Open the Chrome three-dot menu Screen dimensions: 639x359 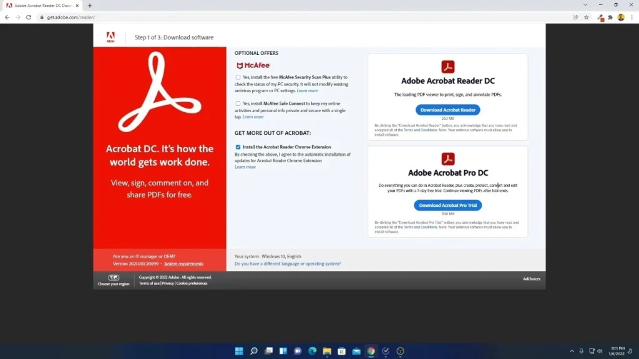click(x=632, y=17)
